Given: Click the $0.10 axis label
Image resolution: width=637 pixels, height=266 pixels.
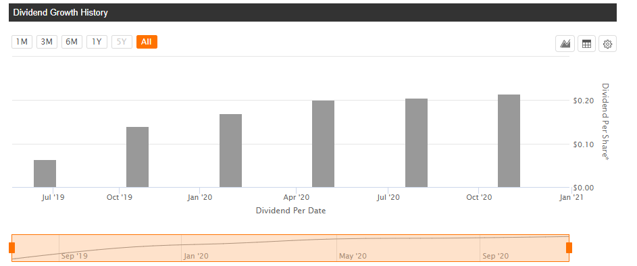Looking at the screenshot, I should pyautogui.click(x=584, y=144).
